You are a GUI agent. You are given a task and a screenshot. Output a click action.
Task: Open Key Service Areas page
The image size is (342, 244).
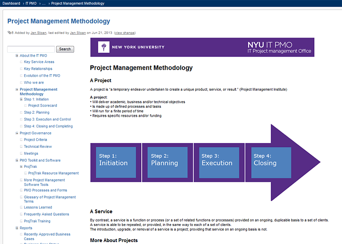point(39,62)
